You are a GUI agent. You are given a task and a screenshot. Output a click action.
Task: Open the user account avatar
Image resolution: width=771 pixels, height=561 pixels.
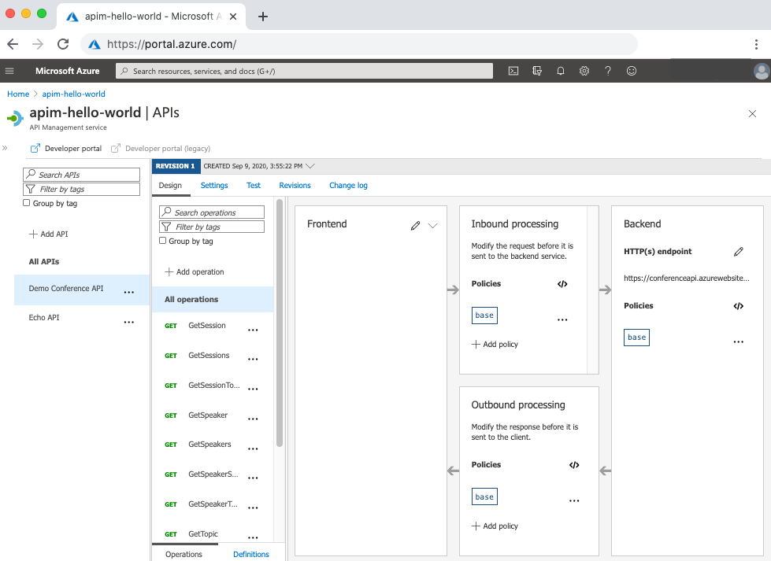tap(762, 72)
